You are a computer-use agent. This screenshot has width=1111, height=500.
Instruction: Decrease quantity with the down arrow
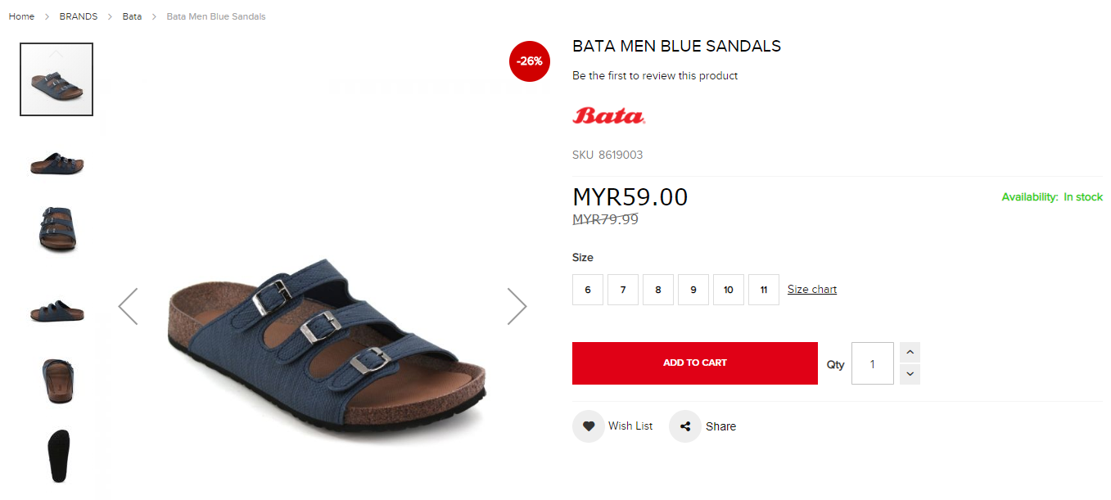910,374
